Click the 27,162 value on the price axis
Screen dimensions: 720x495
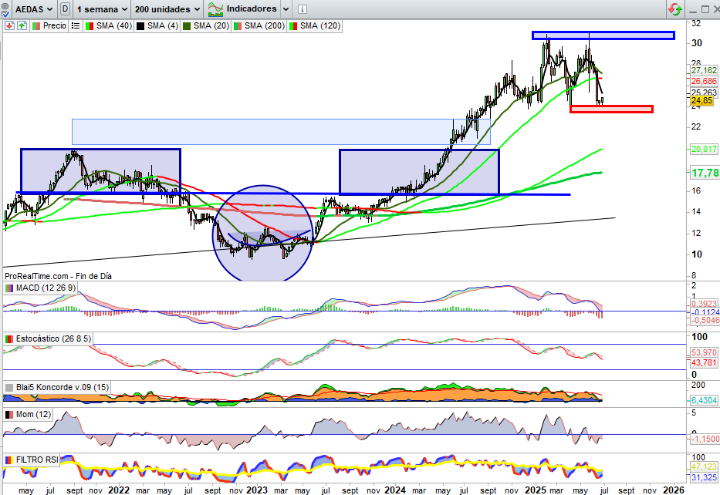click(x=704, y=70)
